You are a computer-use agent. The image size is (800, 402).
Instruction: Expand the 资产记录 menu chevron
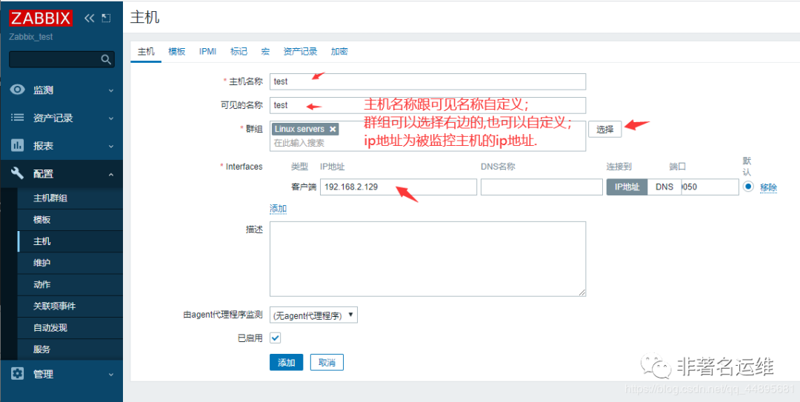[110, 118]
